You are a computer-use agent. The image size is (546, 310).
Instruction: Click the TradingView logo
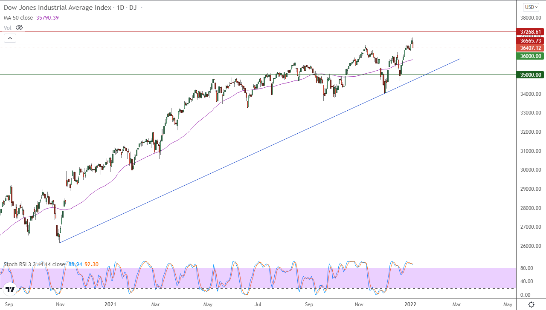click(11, 290)
